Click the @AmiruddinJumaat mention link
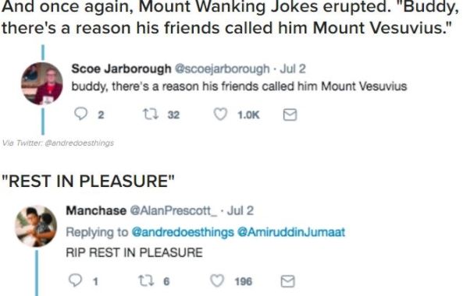 tap(291, 232)
